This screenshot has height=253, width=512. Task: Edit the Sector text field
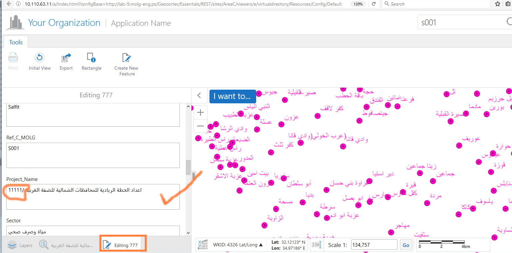tap(93, 231)
